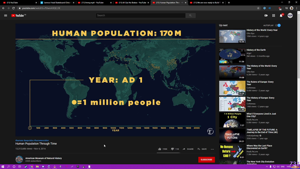Screen dimensions: 300x169
Task: Click in the YouTube search field
Action: click(x=141, y=15)
